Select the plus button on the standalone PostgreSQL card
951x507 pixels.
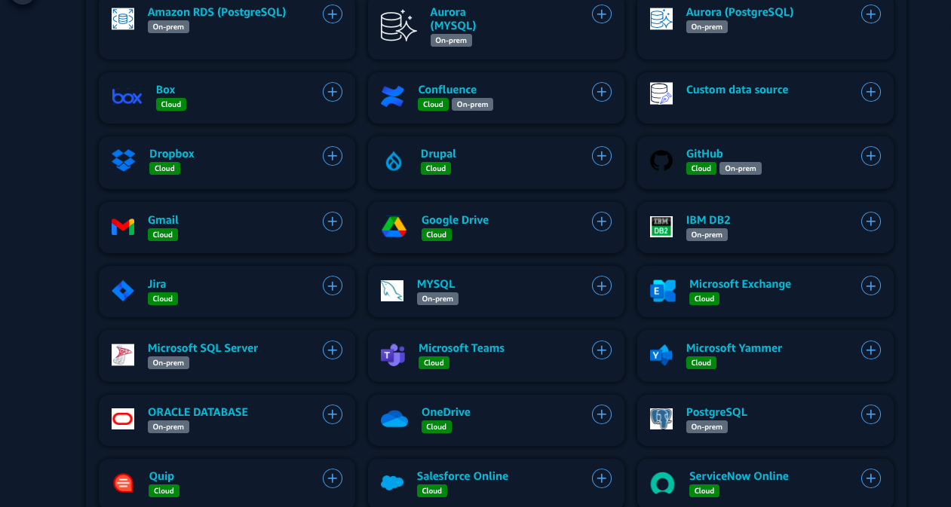click(871, 414)
